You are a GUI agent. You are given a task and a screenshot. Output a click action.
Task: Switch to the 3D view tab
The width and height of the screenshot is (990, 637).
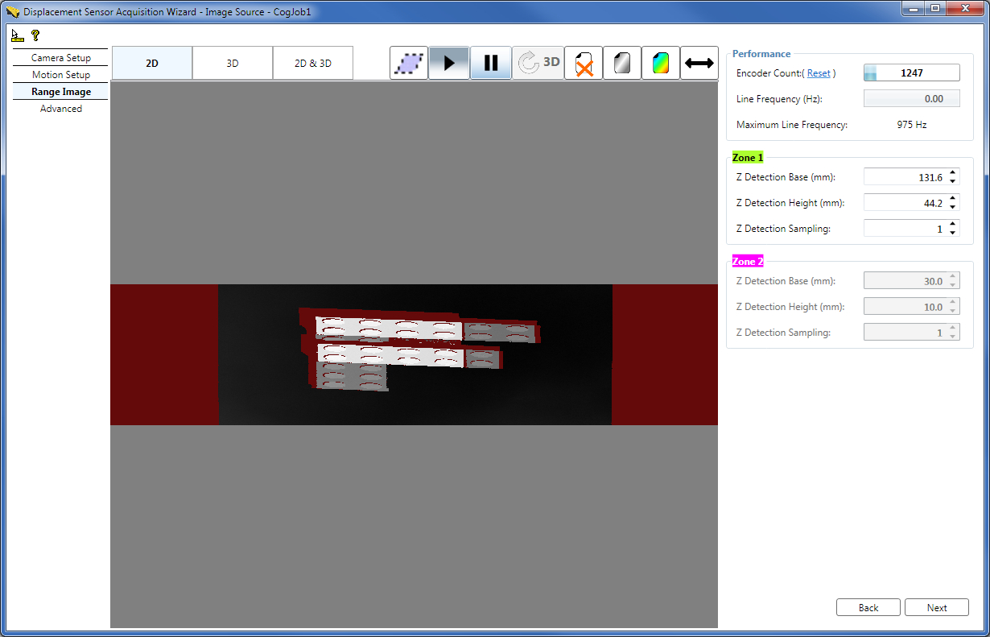coord(232,63)
